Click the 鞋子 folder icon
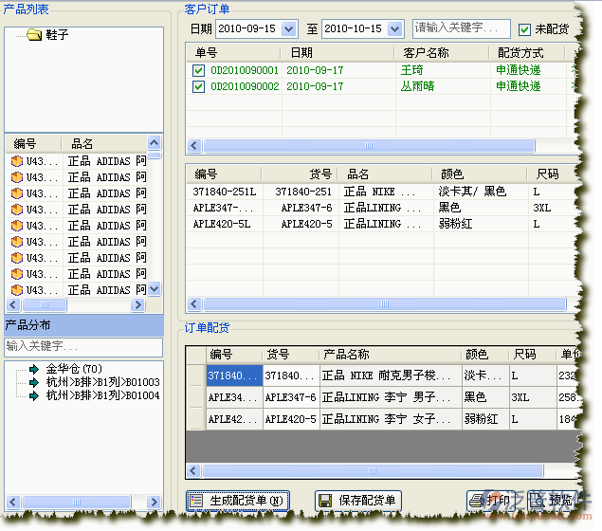This screenshot has height=531, width=602. click(33, 36)
